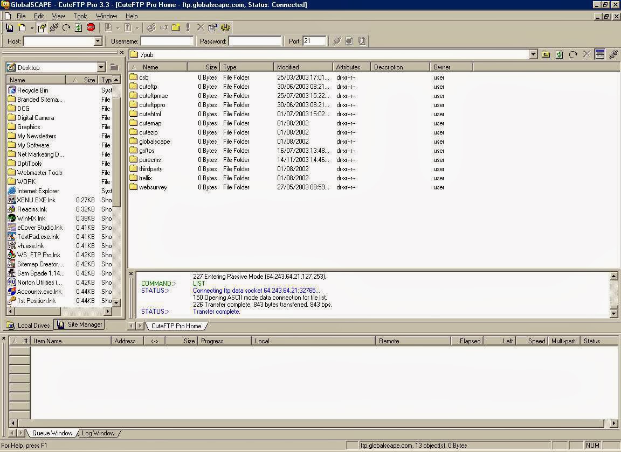Switch to the Log Window tab
This screenshot has height=452, width=621.
(x=98, y=433)
